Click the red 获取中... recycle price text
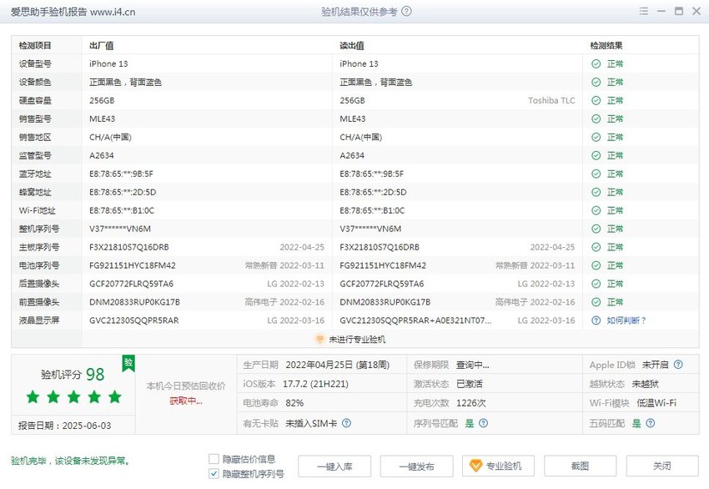Viewport: 709px width, 489px height. (186, 401)
